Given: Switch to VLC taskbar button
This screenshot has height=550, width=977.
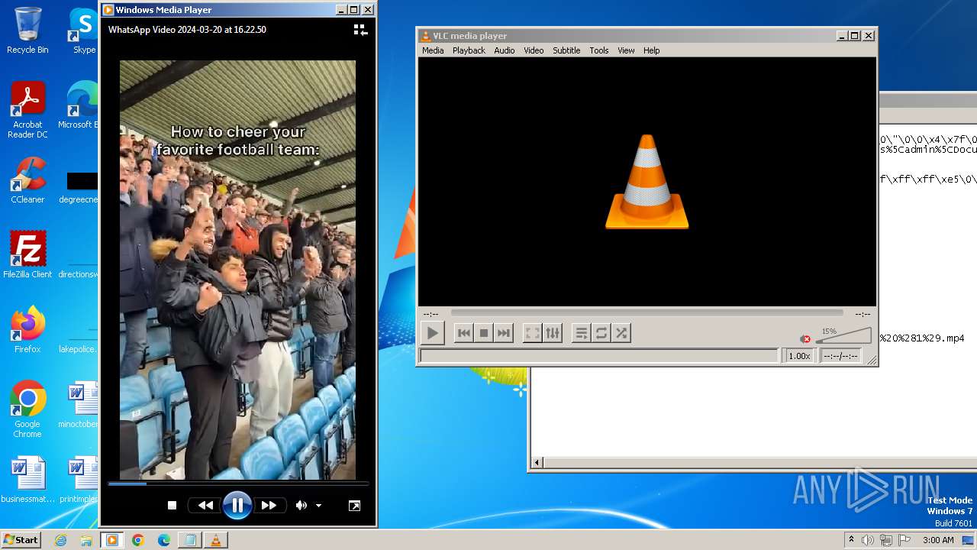Looking at the screenshot, I should pos(216,540).
